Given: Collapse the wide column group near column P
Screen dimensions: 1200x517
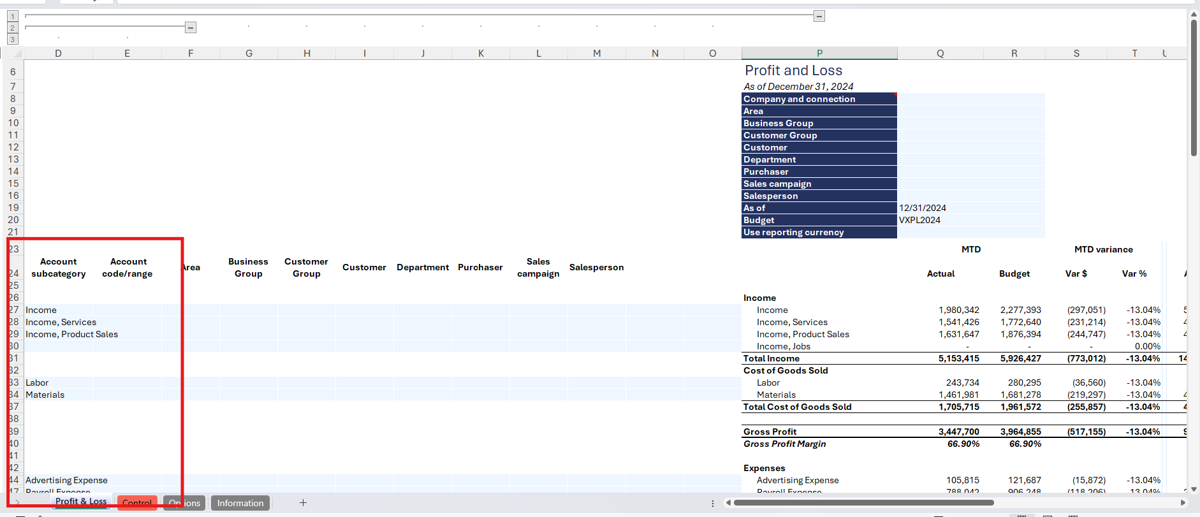Looking at the screenshot, I should point(819,16).
